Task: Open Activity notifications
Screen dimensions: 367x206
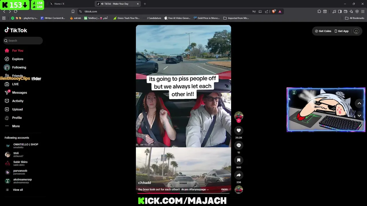Action: pos(14,101)
